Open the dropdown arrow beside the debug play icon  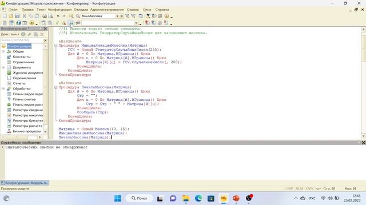pos(37,24)
